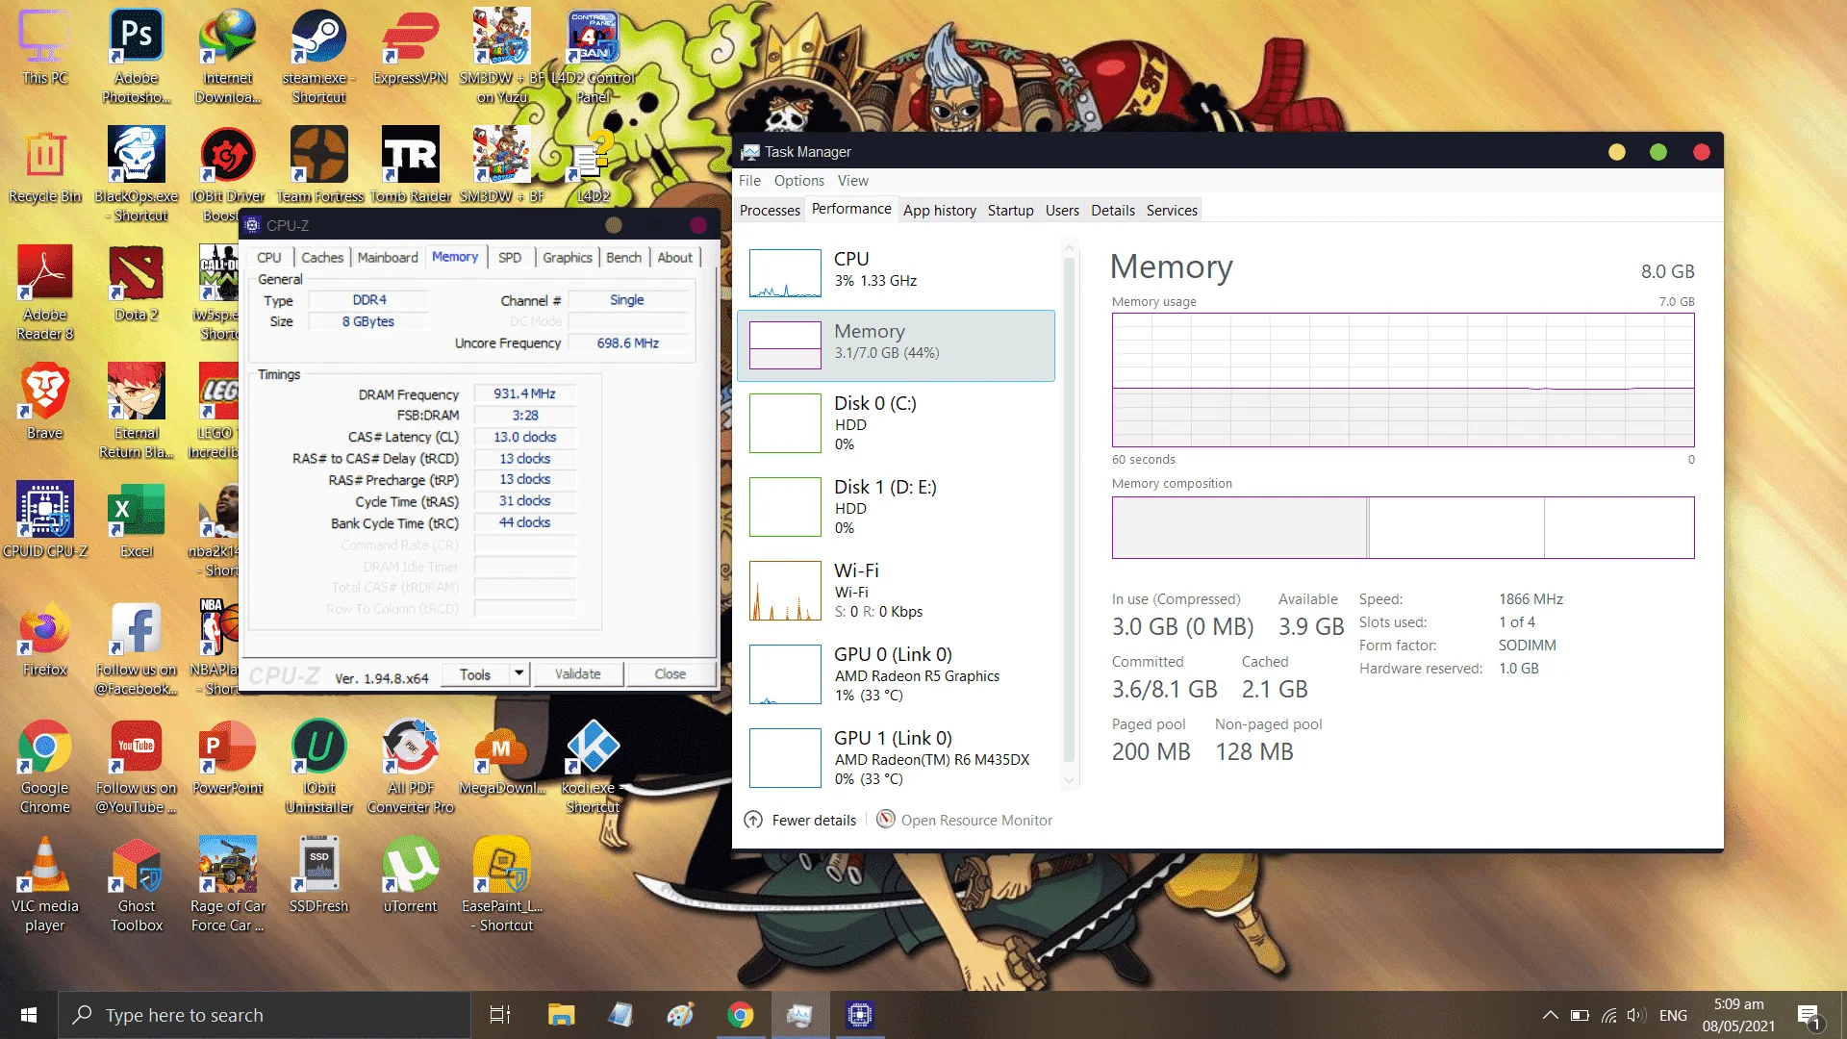Switch to Users tab in Task Manager

pyautogui.click(x=1062, y=210)
